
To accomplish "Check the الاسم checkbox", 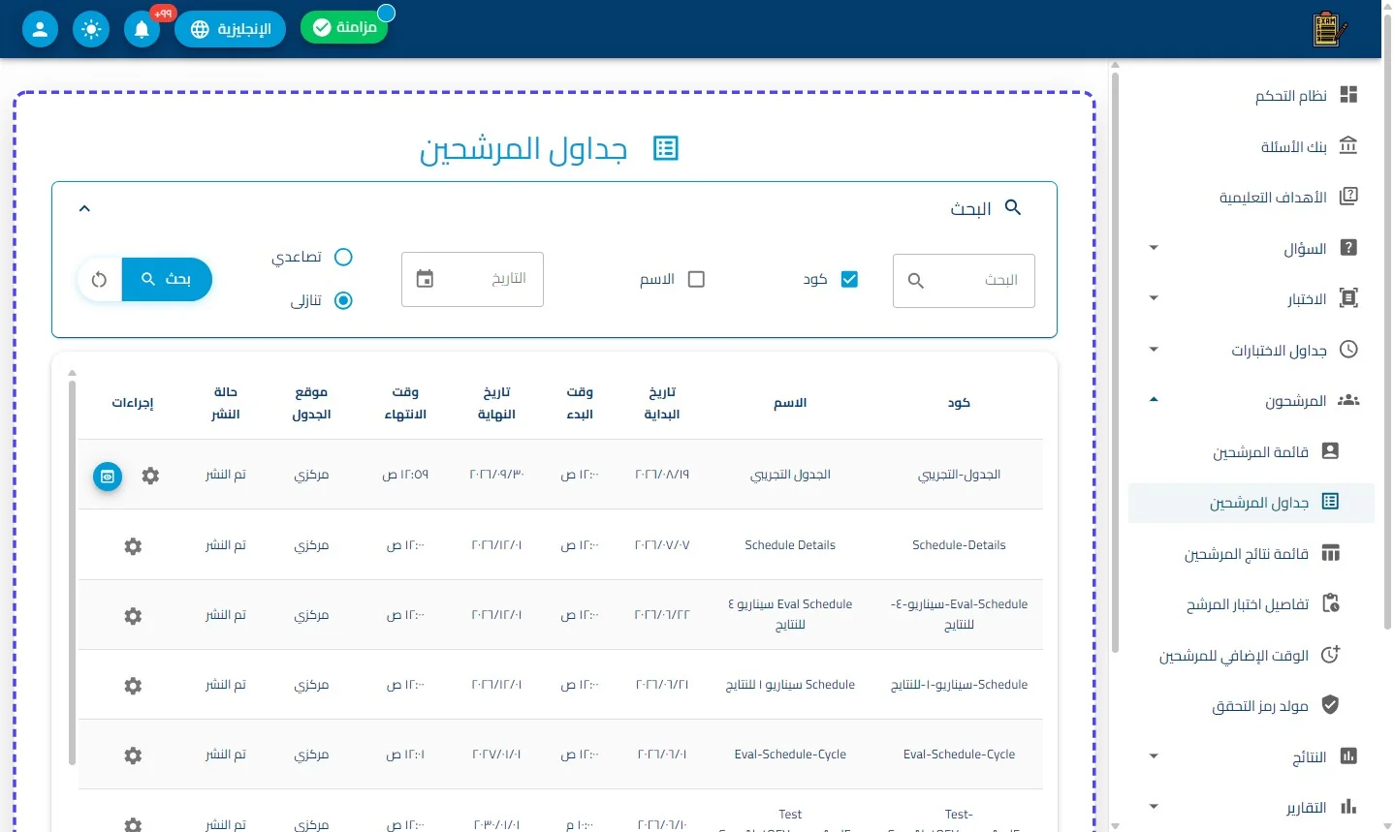I will click(x=696, y=279).
